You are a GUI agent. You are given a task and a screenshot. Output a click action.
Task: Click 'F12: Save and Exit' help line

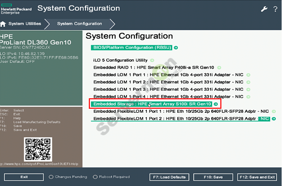(19, 130)
